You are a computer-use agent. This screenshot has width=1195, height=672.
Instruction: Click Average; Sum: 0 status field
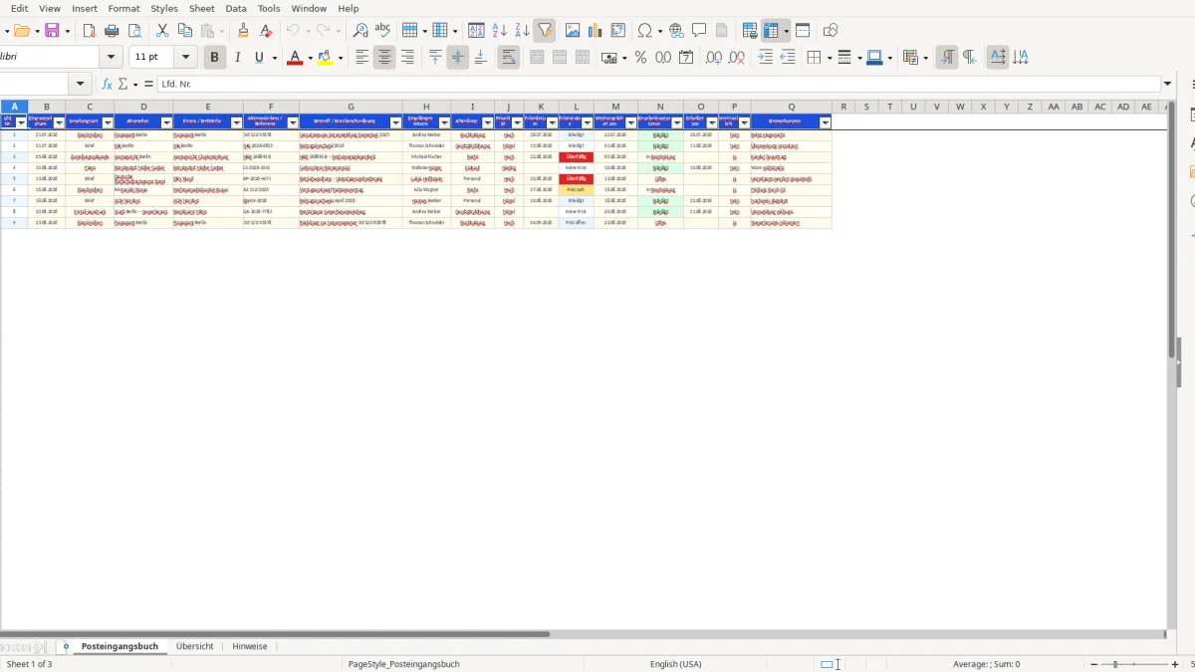(x=986, y=664)
